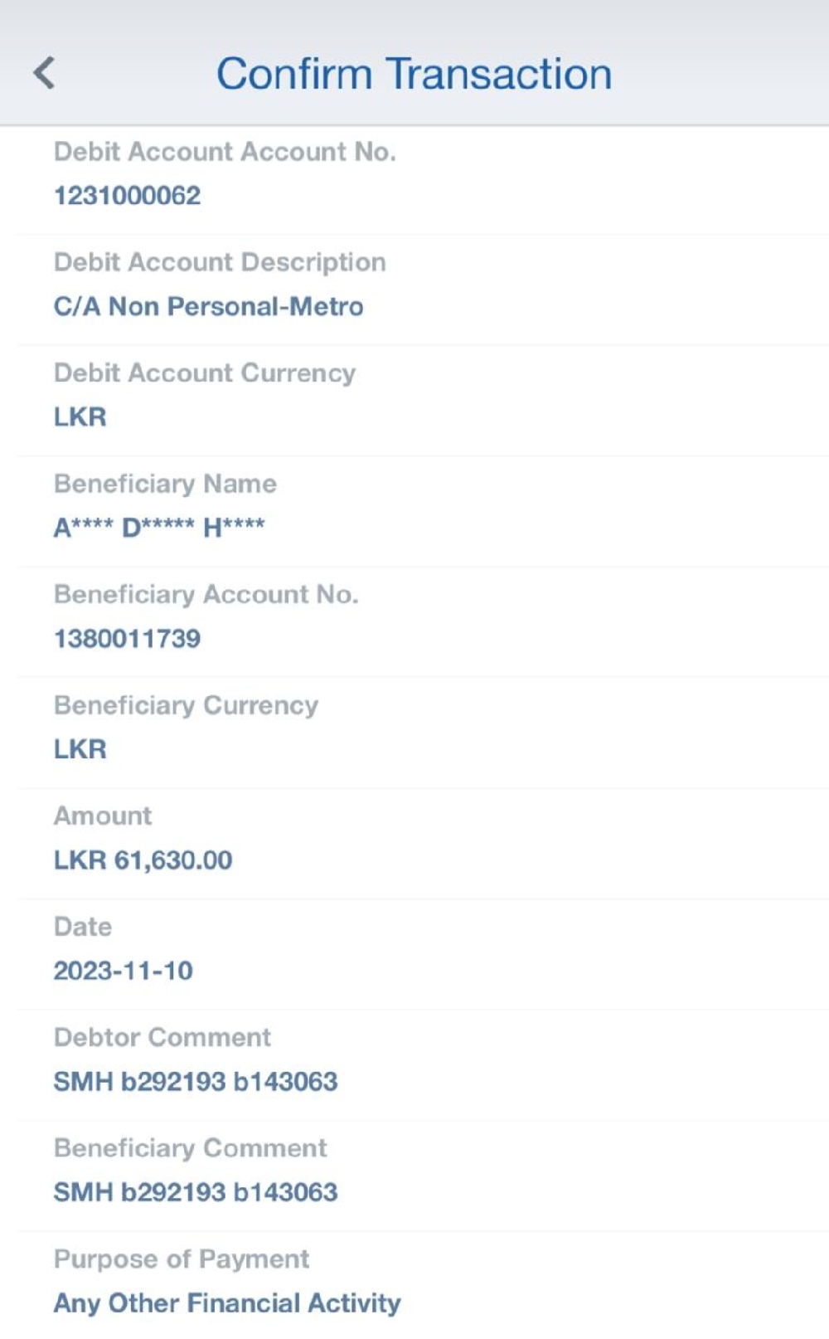This screenshot has width=829, height=1339.
Task: Tap LKR under Debit Account Currency
Action: [80, 417]
